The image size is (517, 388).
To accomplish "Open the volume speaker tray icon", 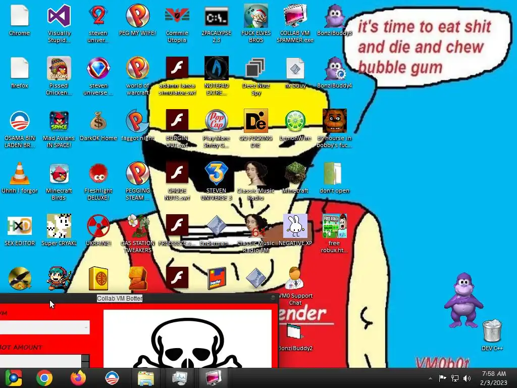I will (x=467, y=378).
